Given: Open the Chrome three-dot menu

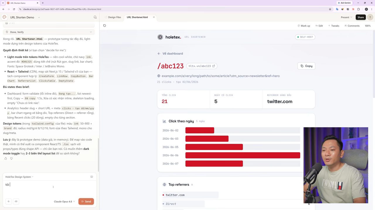Looking at the screenshot, I should (371, 9).
